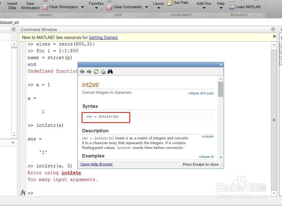Click the fx function browser icon

click(23, 192)
